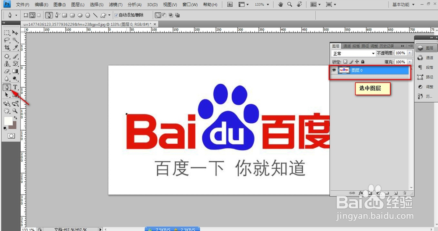438x231 pixels.
Task: Toggle the 自动添加/删除 checkbox
Action: 116,15
